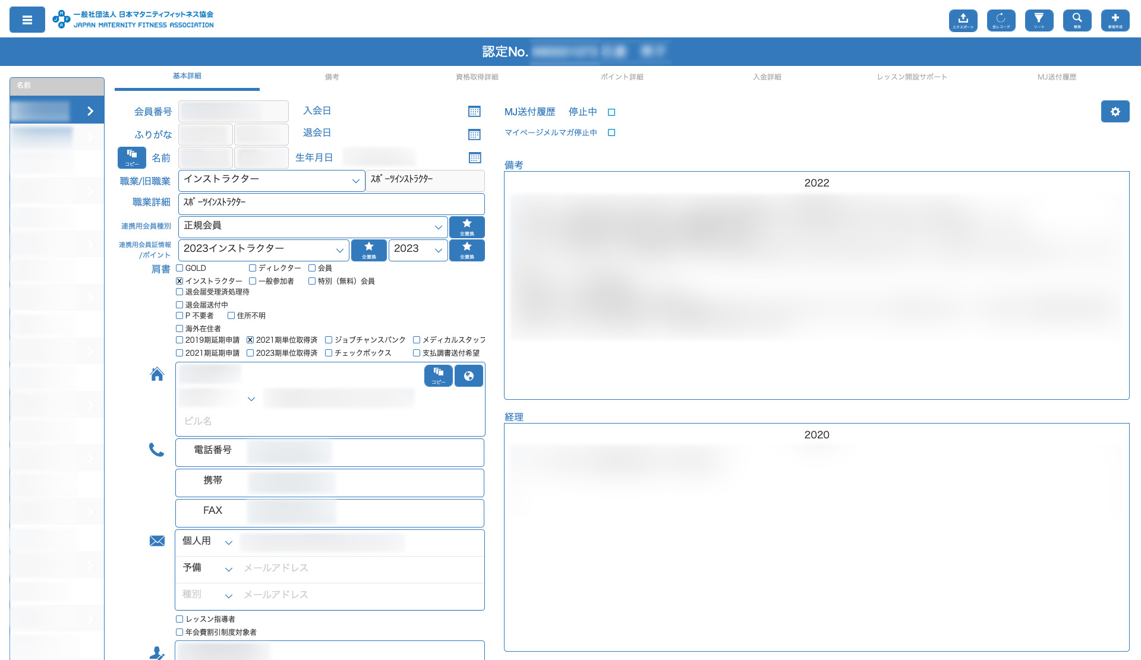Click 全置換 star button beside 正規会員
1141x660 pixels.
click(x=467, y=227)
